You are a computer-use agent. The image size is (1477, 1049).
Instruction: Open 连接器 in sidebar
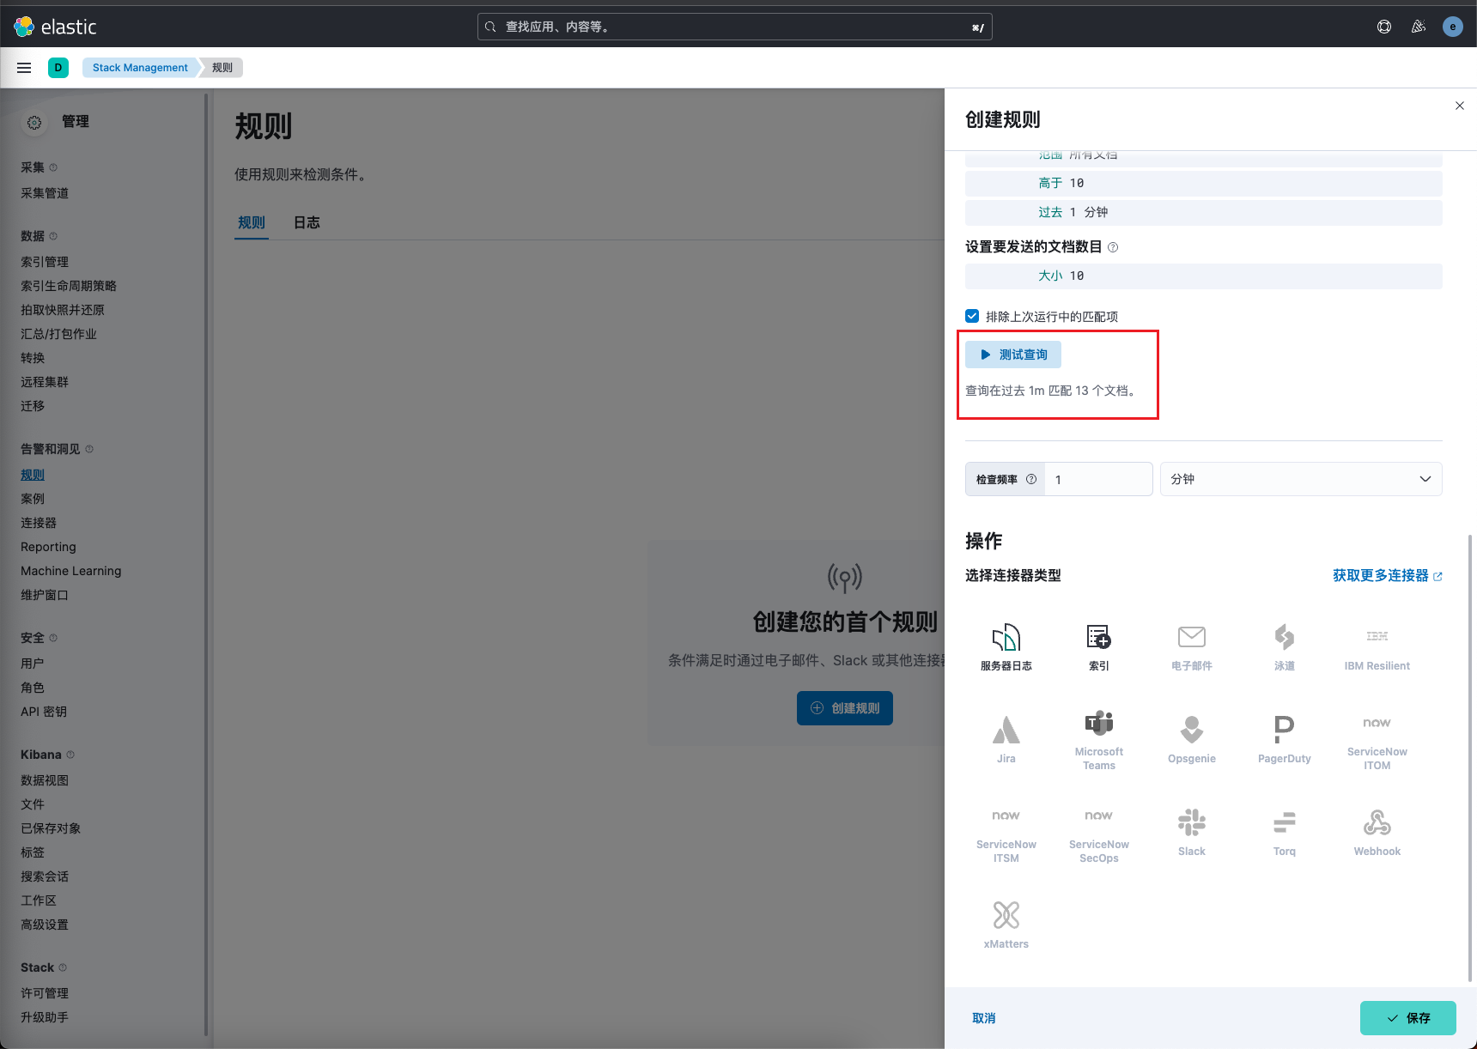click(x=39, y=523)
